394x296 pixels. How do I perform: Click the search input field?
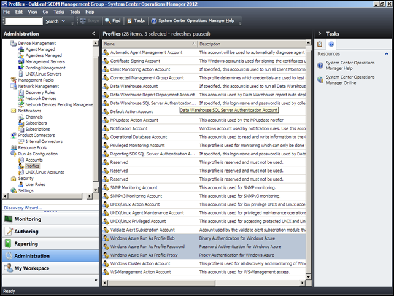coord(24,21)
